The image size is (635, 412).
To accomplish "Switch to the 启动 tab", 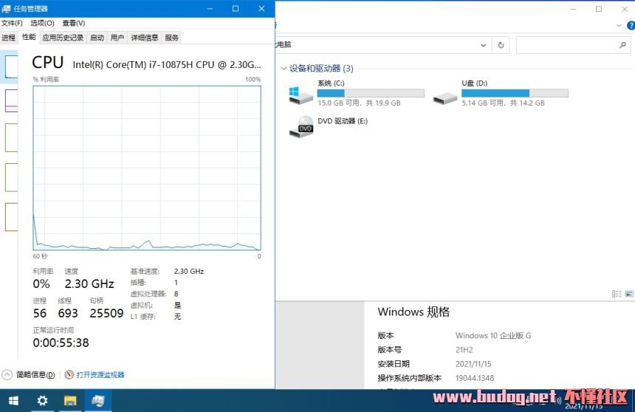I will tap(97, 38).
